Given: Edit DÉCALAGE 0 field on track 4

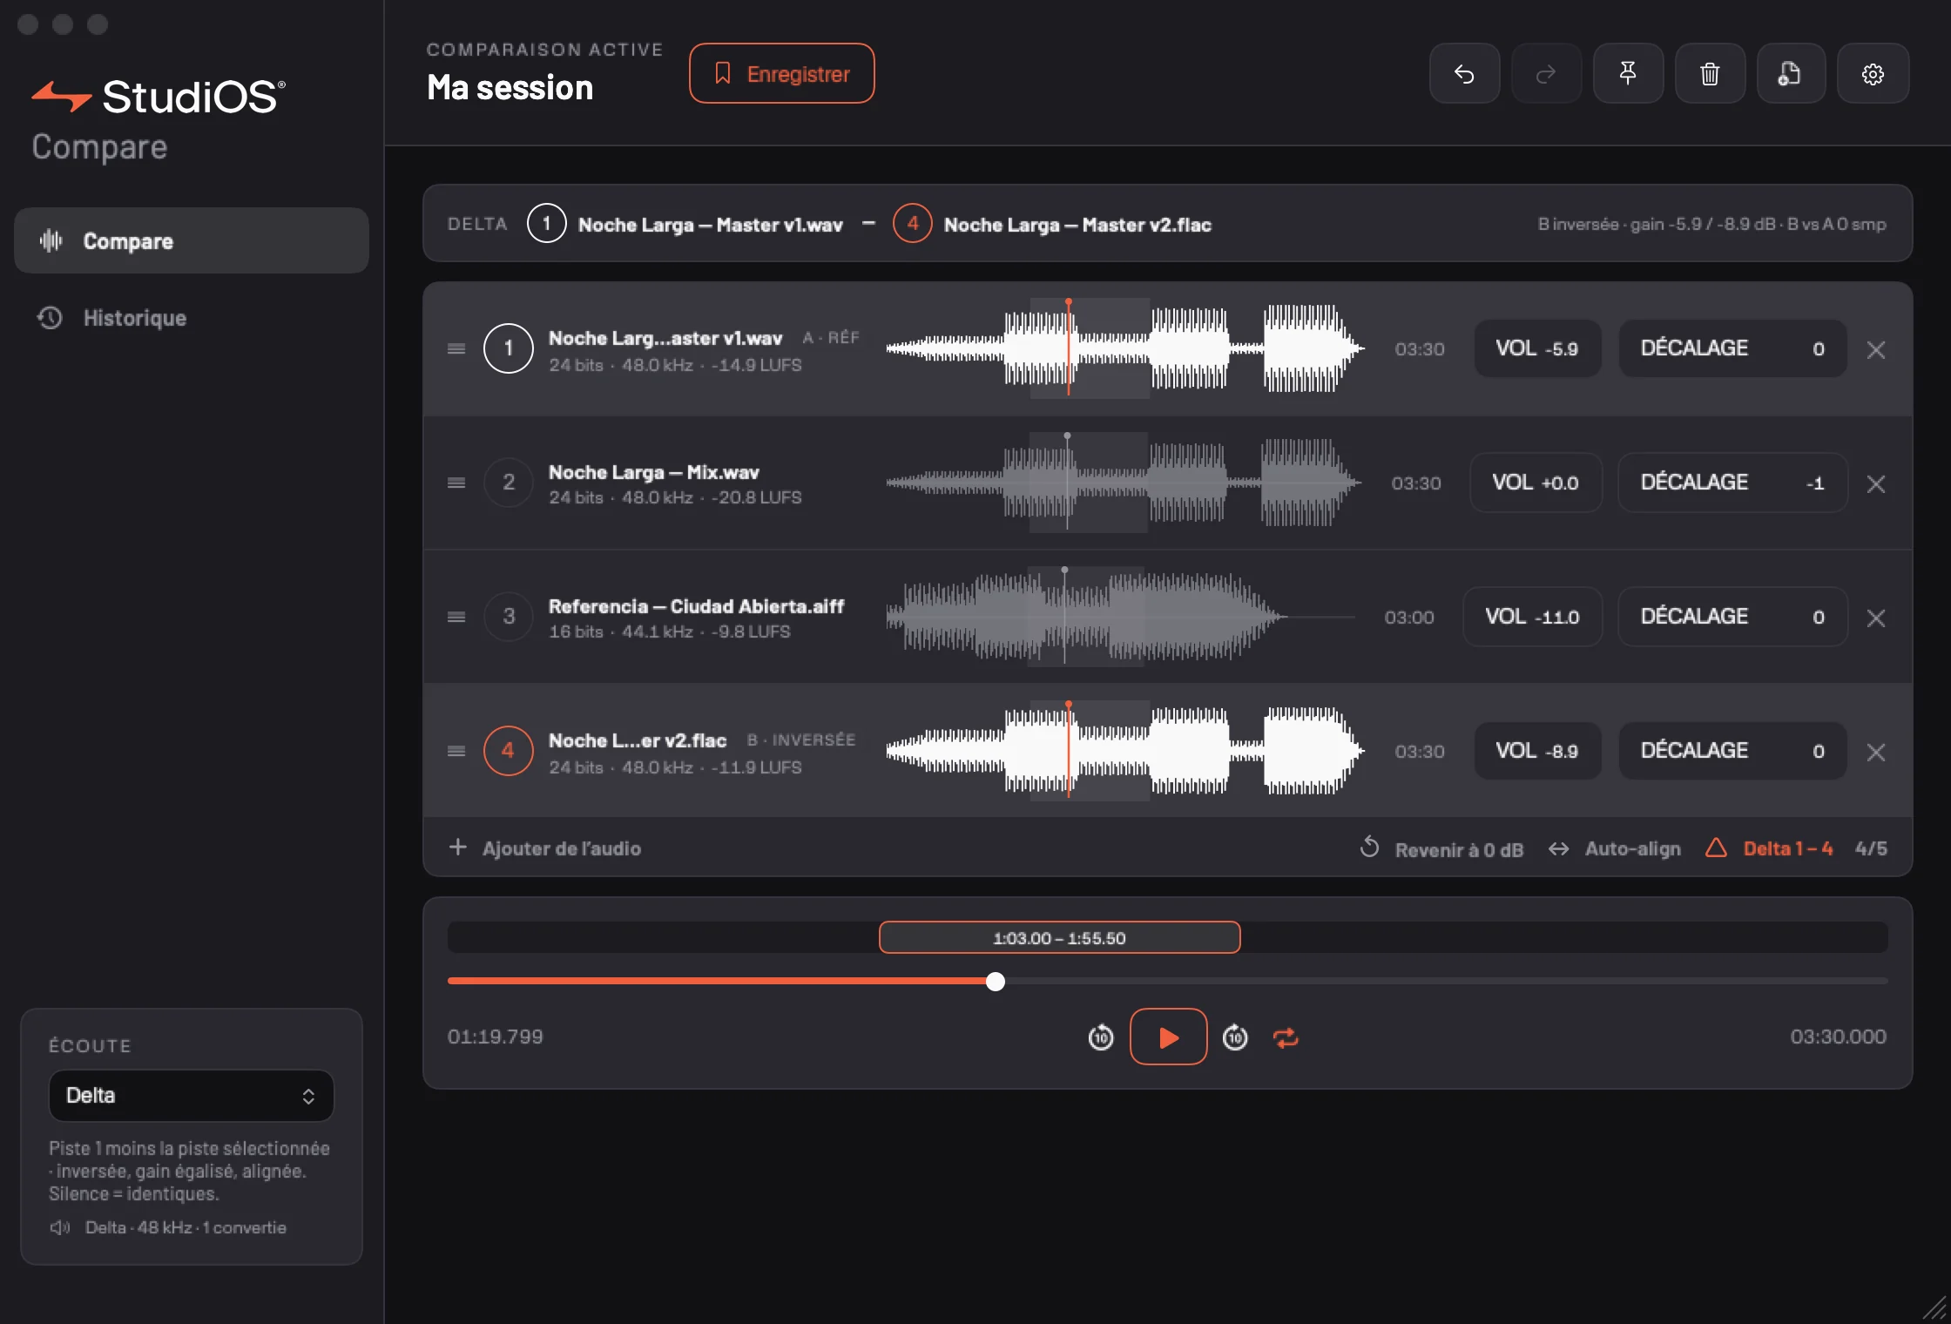Looking at the screenshot, I should 1732,751.
